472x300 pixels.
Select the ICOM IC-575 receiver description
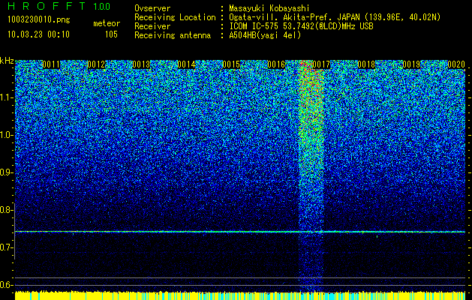[301, 26]
